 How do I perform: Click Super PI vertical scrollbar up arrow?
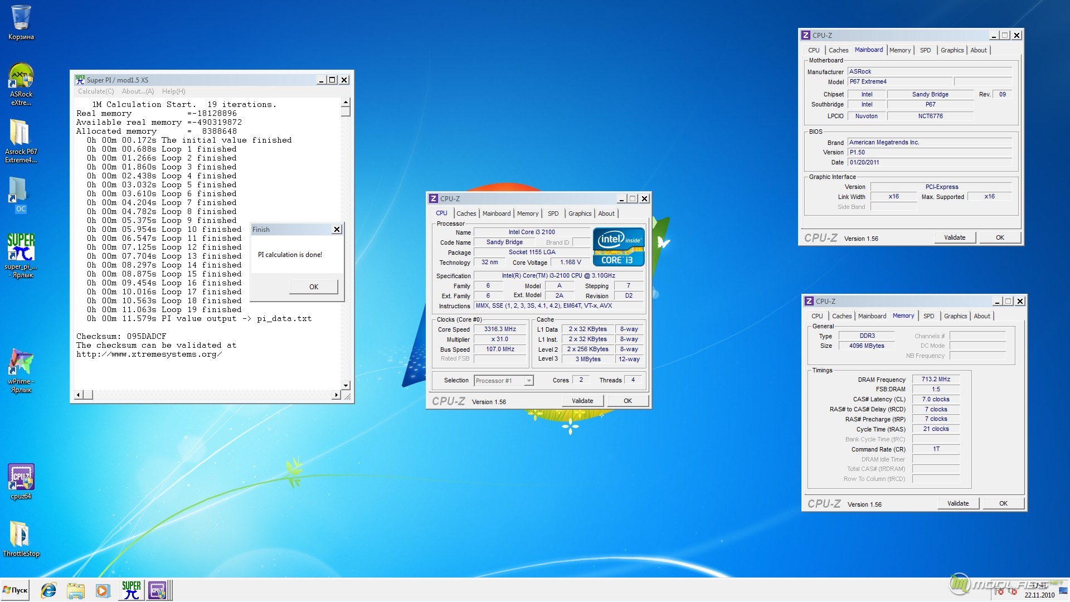click(346, 102)
